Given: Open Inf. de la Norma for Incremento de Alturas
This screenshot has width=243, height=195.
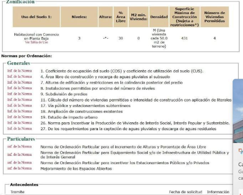Looking at the screenshot, I should [x=19, y=146].
